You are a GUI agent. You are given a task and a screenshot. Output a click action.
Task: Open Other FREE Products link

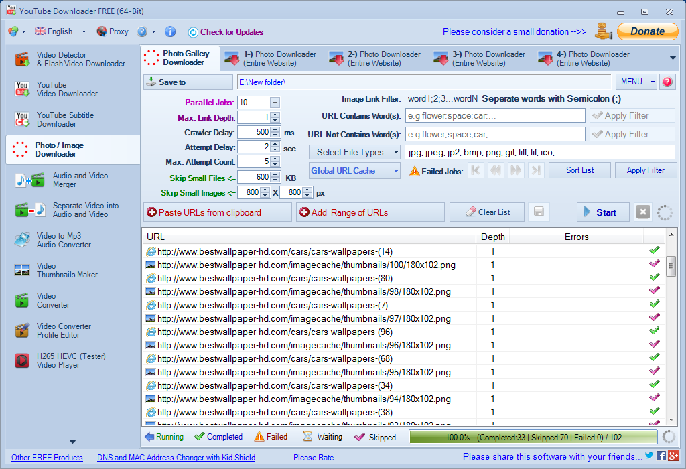[47, 457]
